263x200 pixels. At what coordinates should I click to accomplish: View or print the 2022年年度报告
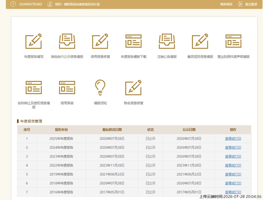[x=233, y=165]
